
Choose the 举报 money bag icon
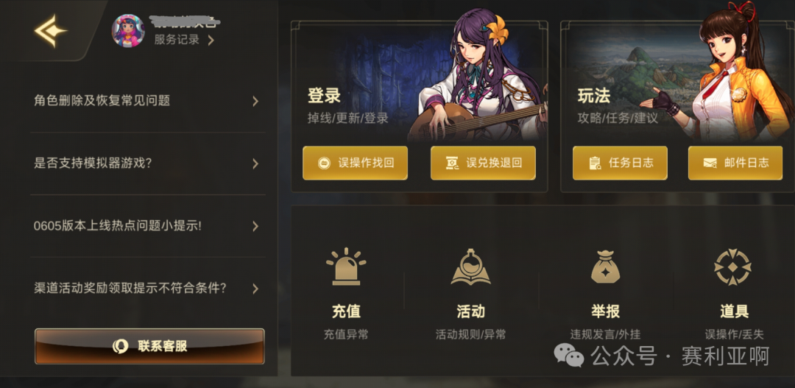pos(605,267)
